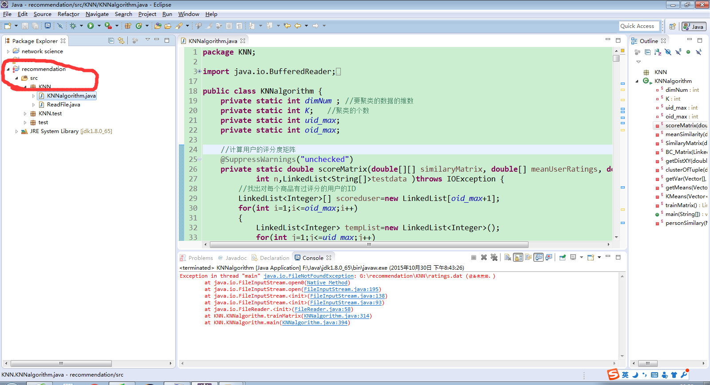
Task: Click Display Selected Console monitor icon
Action: pyautogui.click(x=572, y=257)
